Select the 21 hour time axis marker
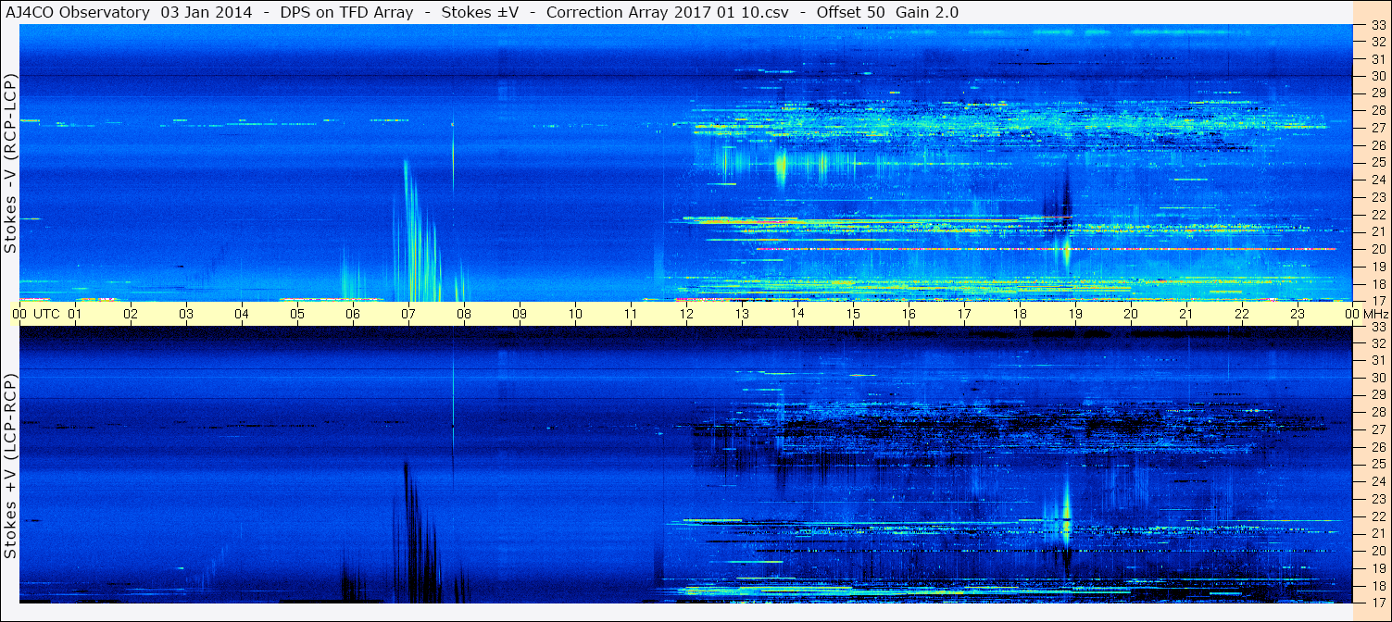This screenshot has height=622, width=1392. (x=1186, y=314)
